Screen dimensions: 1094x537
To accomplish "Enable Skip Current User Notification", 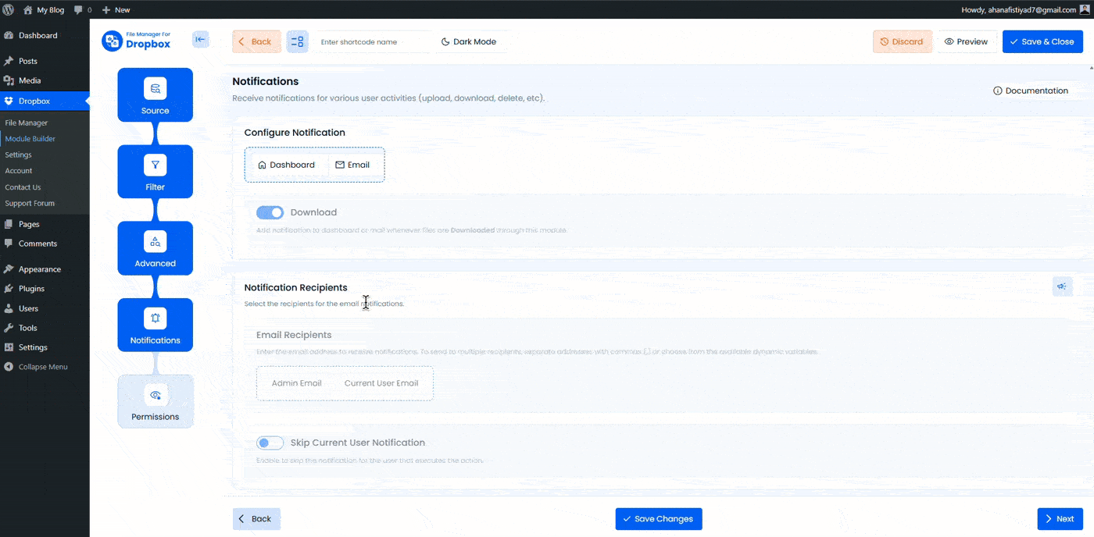I will click(x=270, y=443).
